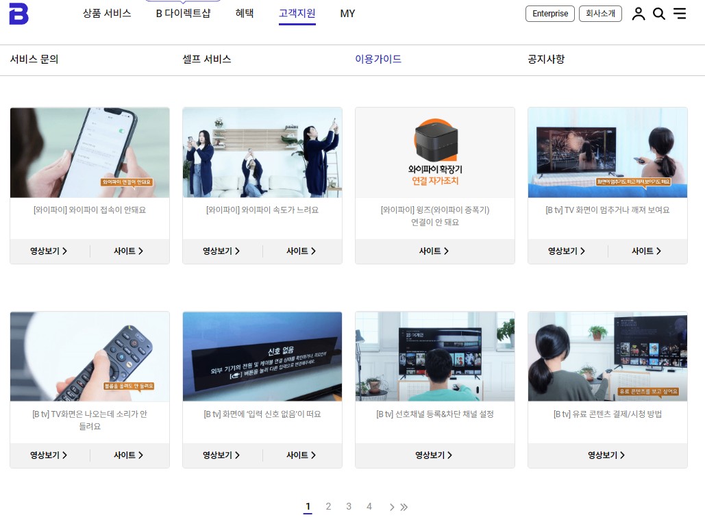Open the hamburger menu icon

pos(680,14)
